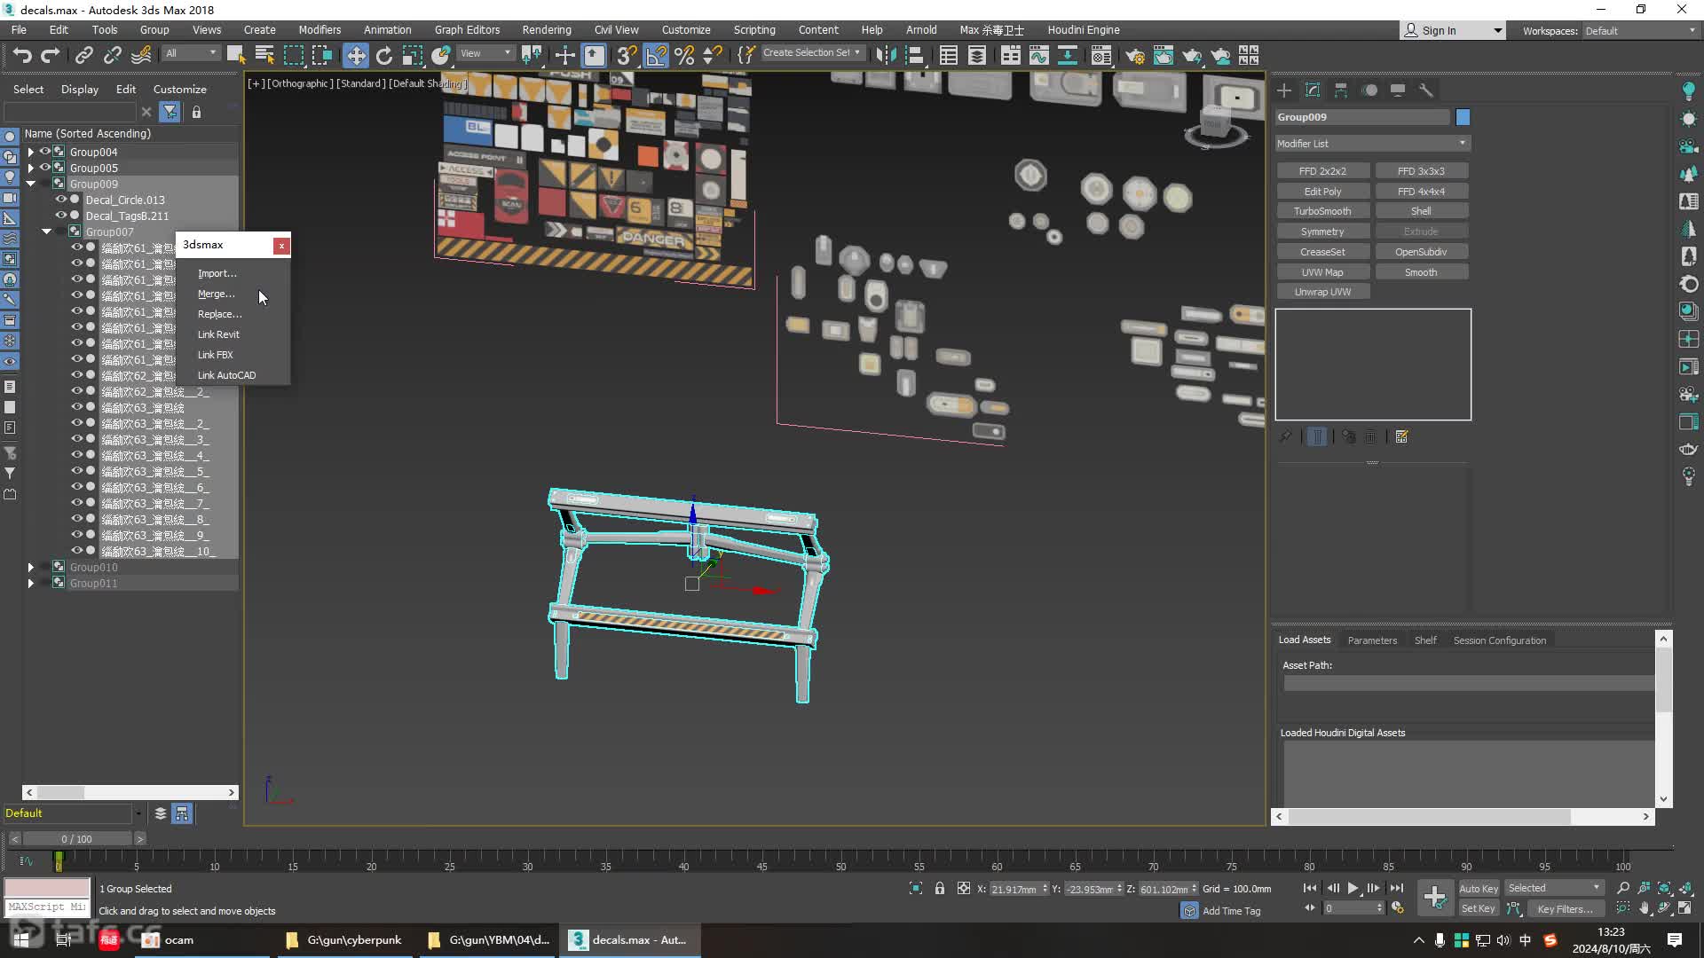This screenshot has width=1704, height=958.
Task: Click the Select by Name icon
Action: [264, 56]
